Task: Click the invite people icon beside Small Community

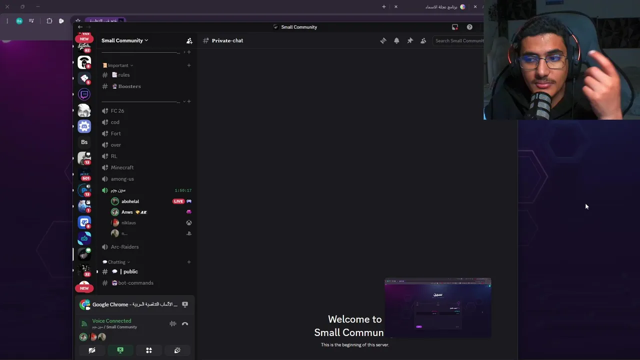Action: click(x=189, y=40)
